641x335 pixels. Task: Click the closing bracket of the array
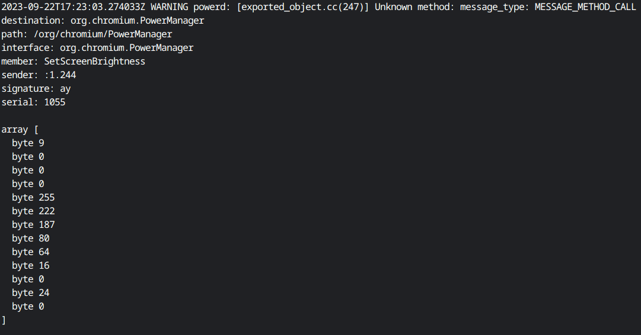click(x=4, y=320)
